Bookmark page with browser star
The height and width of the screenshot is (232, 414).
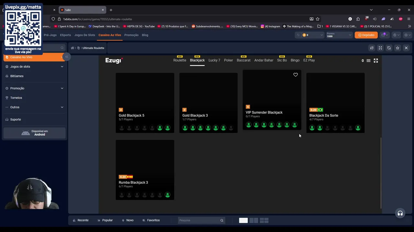318,19
